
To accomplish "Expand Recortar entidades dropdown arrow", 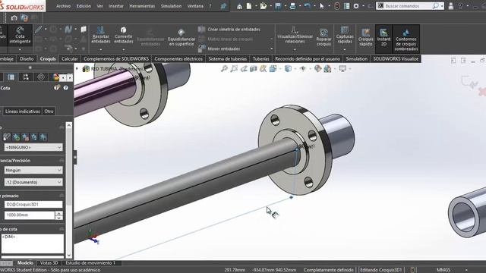I will click(101, 49).
